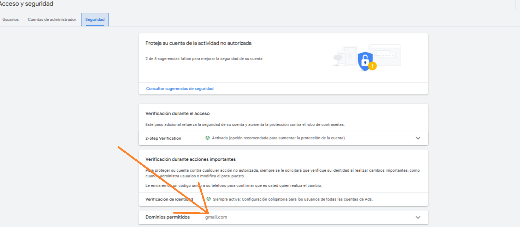Click the orange exclamation badge on the shield
Screen dimensions: 520x227
coord(372,66)
